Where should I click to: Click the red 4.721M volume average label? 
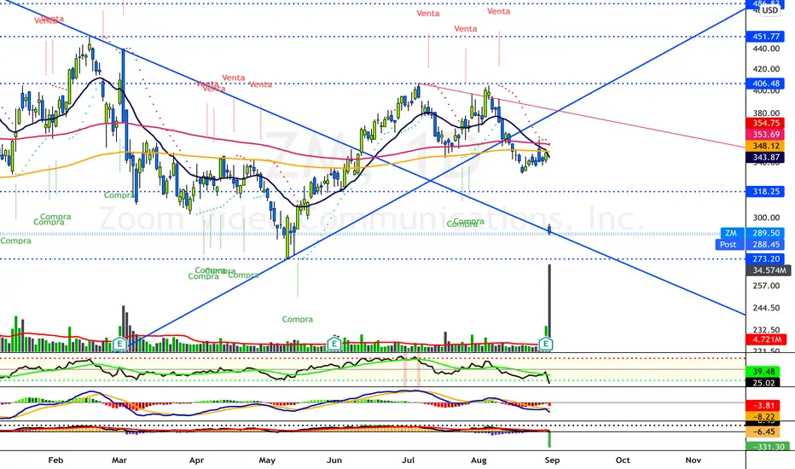767,339
